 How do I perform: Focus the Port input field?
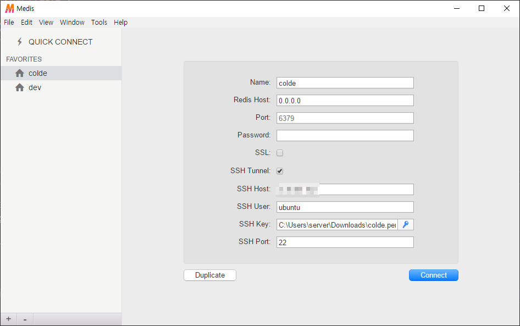click(x=345, y=118)
